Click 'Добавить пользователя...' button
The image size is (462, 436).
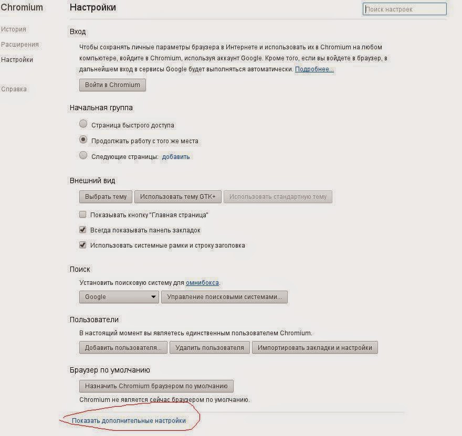tap(123, 347)
